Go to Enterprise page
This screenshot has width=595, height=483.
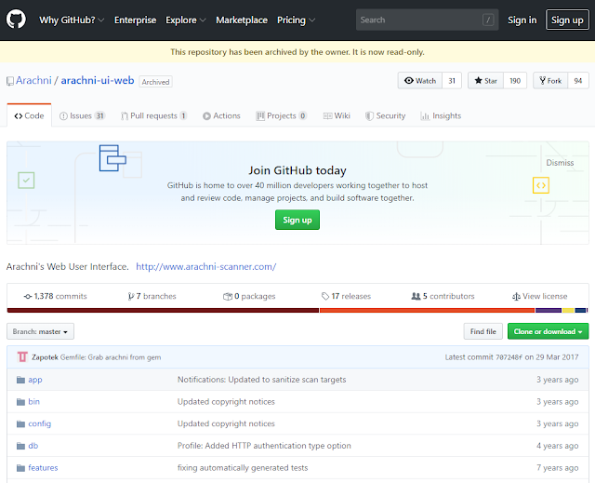(x=135, y=20)
